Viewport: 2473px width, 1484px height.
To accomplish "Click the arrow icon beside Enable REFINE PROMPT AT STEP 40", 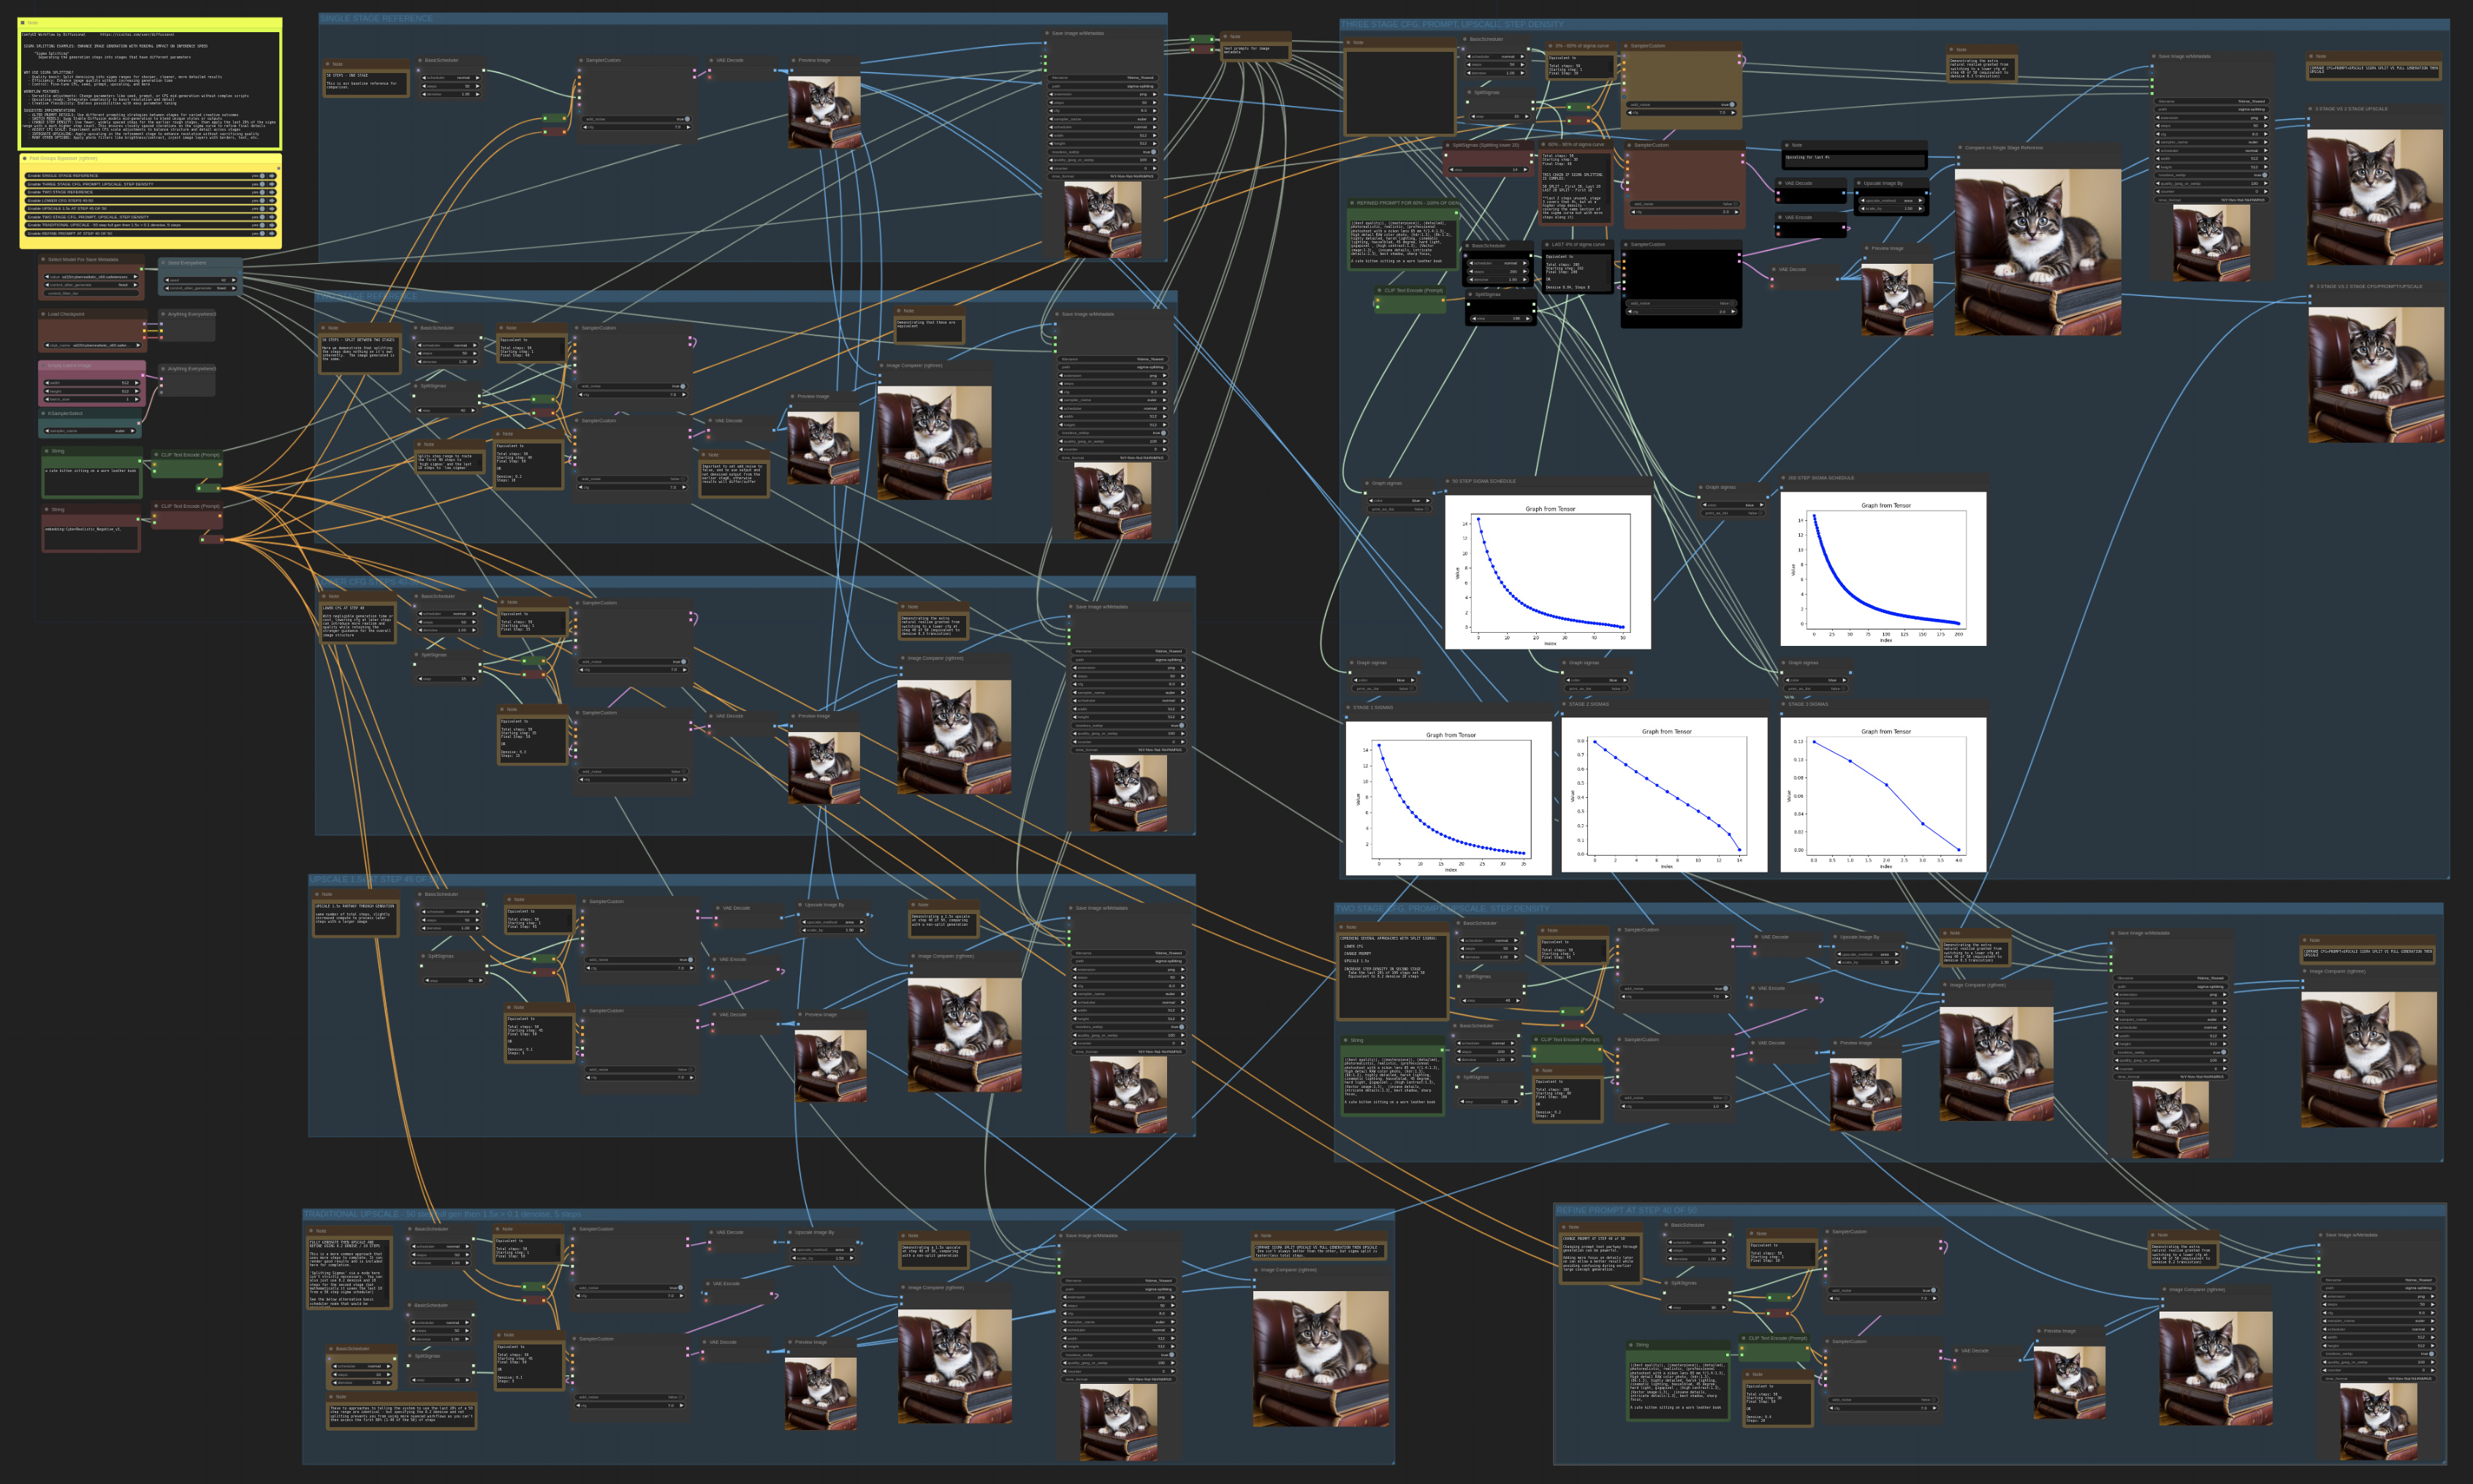I will click(272, 234).
